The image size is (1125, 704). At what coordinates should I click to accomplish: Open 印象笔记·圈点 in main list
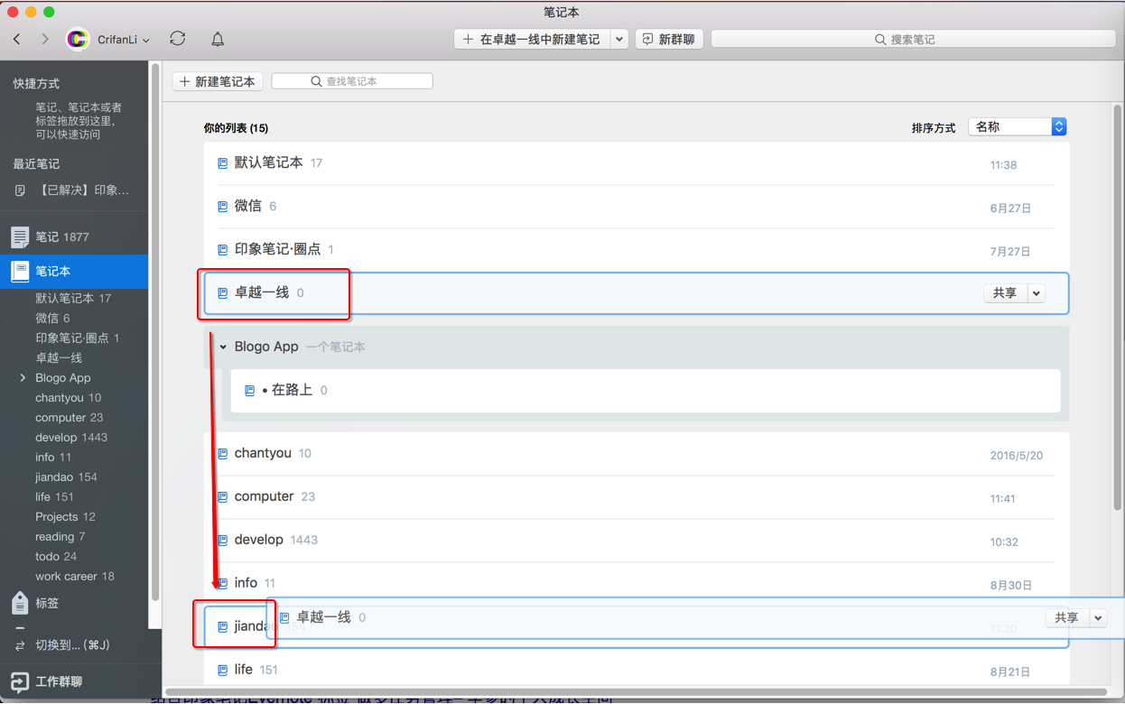tap(637, 250)
